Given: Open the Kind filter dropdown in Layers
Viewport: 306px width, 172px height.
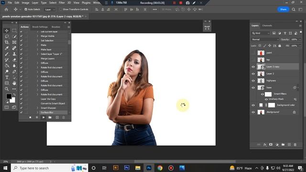Looking at the screenshot, I should pyautogui.click(x=261, y=33).
